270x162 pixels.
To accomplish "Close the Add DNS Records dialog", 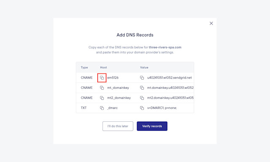I will point(211,23).
